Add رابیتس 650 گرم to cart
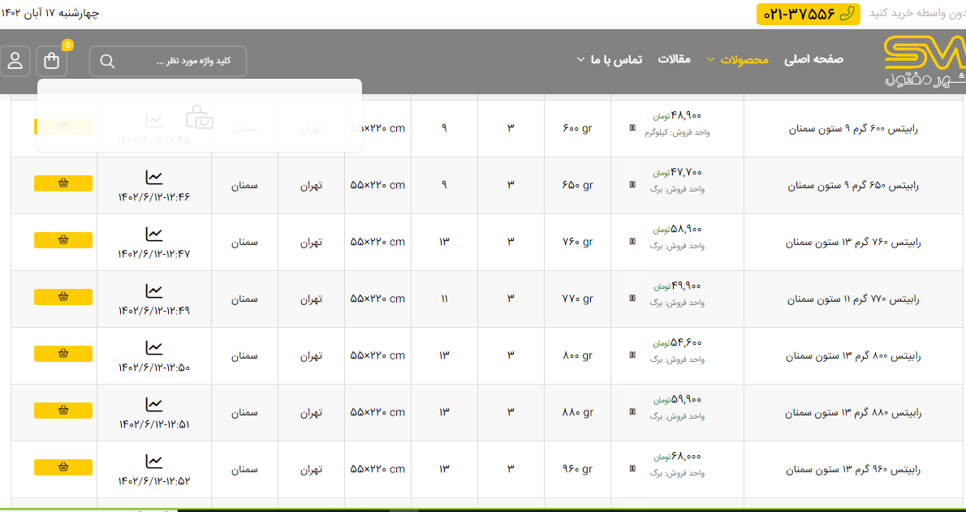This screenshot has height=512, width=966. pos(63,183)
